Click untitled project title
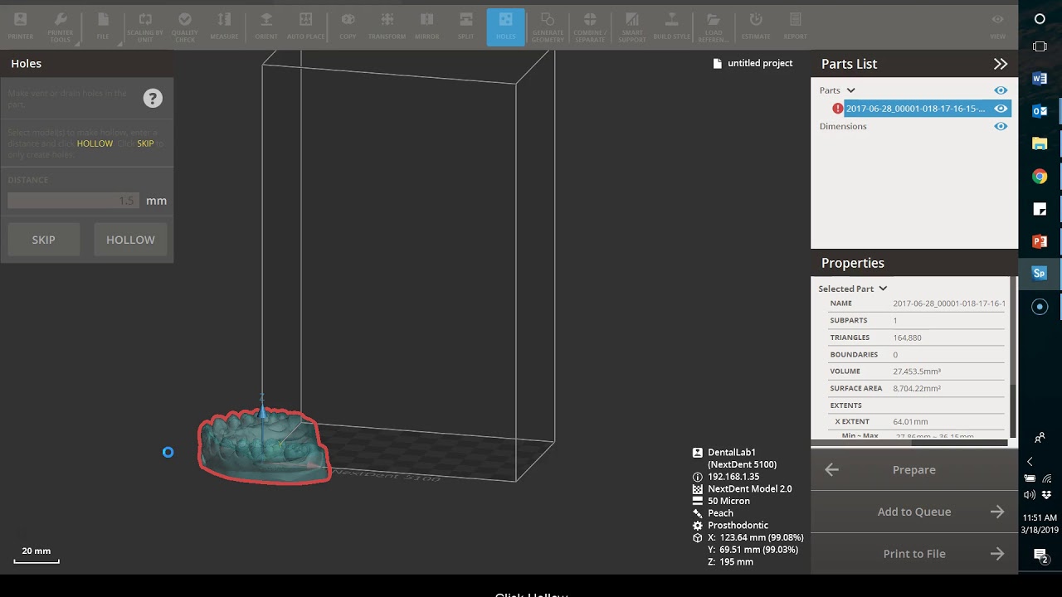This screenshot has height=597, width=1062. 760,63
